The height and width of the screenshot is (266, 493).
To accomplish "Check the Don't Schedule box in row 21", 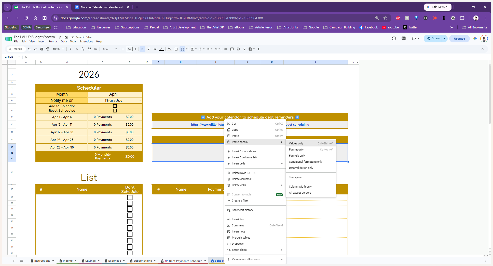I will pos(130,209).
